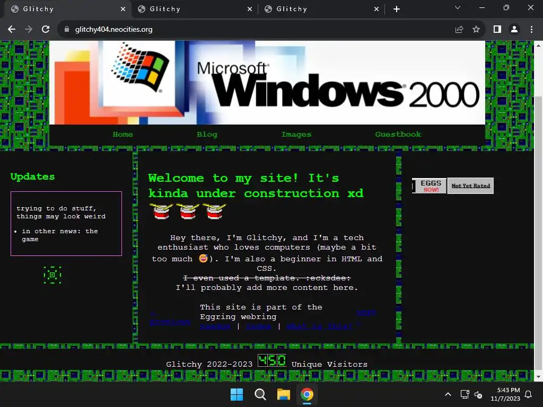Switch to the second Glitchy tab
Screen dimensions: 543x407
[x=194, y=9]
